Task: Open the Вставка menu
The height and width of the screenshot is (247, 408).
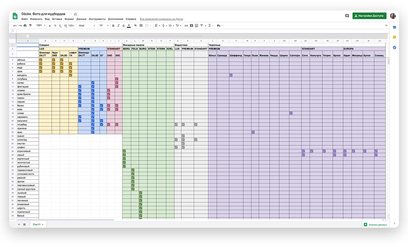Action: click(x=57, y=19)
